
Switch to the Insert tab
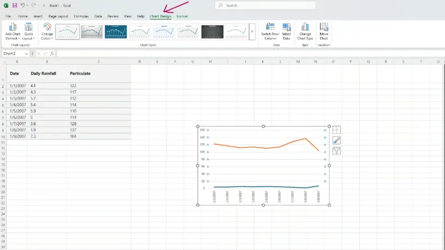pos(38,16)
